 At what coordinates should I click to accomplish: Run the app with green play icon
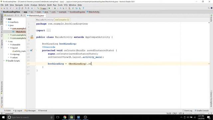(x=50, y=8)
